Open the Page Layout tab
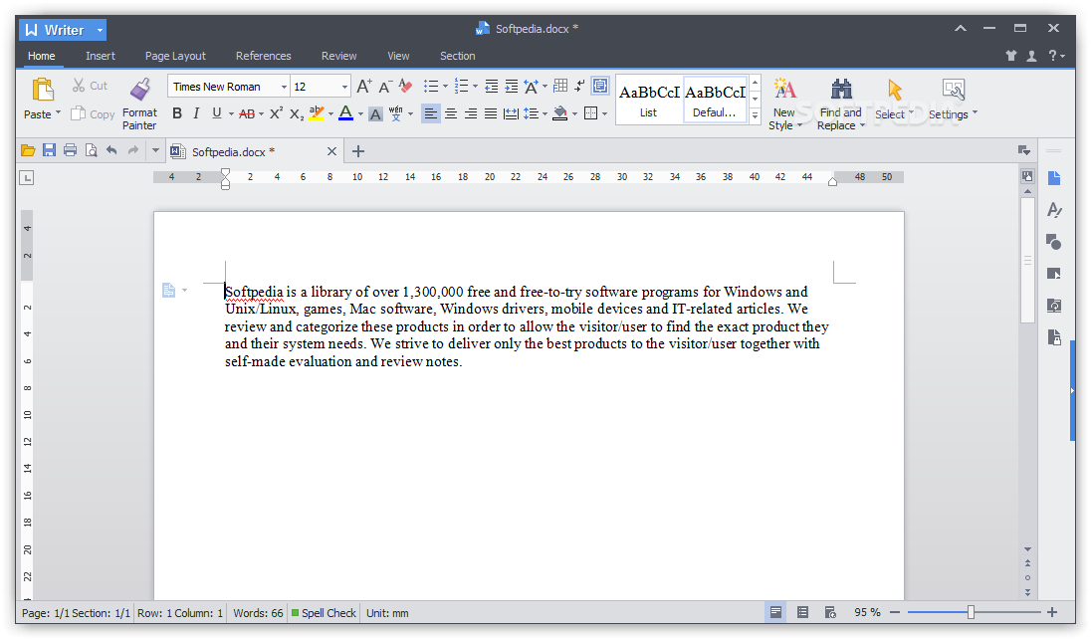The height and width of the screenshot is (639, 1091). tap(175, 56)
